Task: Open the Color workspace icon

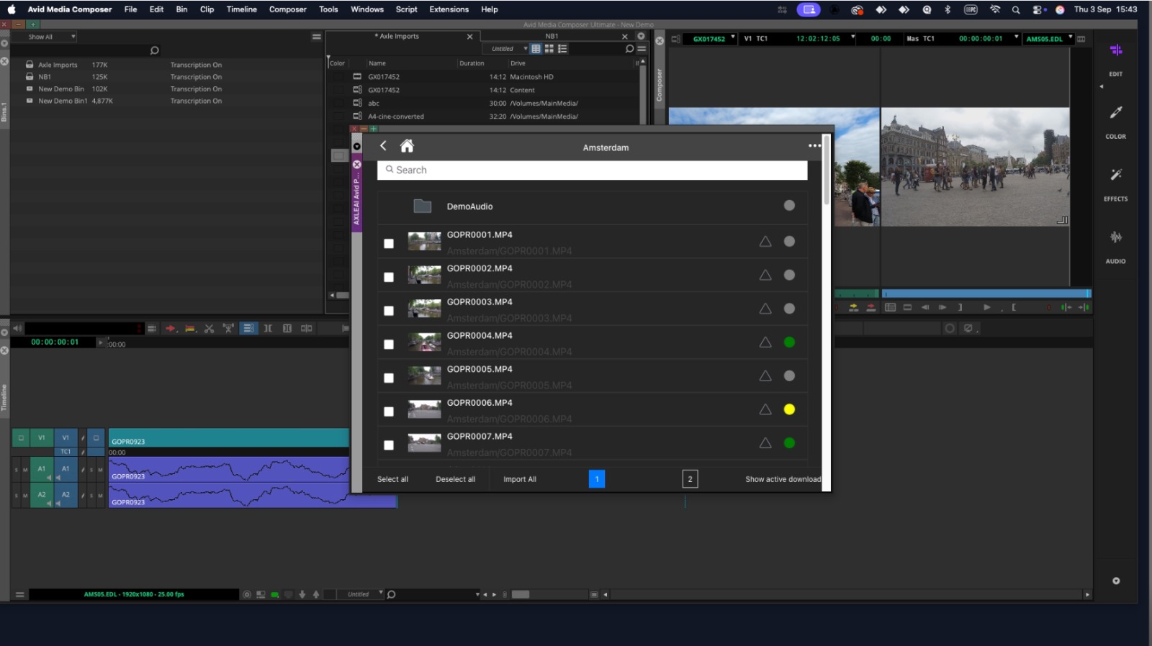Action: coord(1115,112)
